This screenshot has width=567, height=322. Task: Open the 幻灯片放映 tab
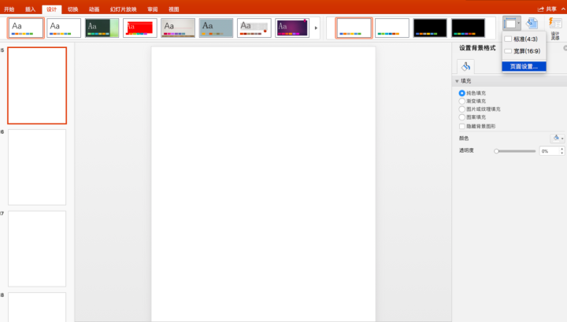point(124,9)
